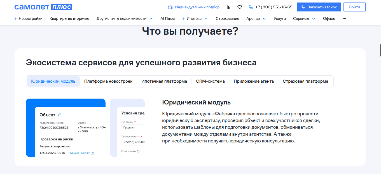
Task: Click the Телефон клиента input field
Action: coord(133,142)
